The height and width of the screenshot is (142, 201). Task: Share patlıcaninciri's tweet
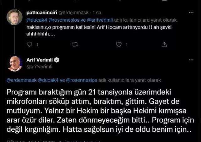click(x=164, y=45)
